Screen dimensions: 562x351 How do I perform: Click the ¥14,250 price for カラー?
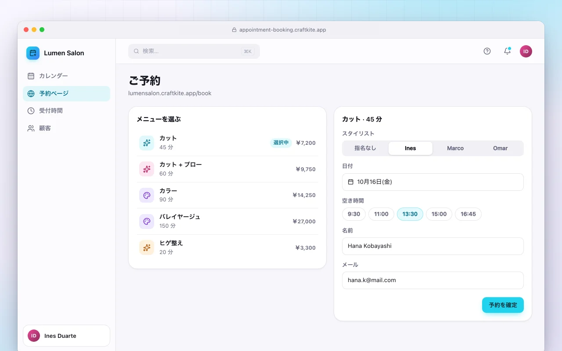click(304, 195)
